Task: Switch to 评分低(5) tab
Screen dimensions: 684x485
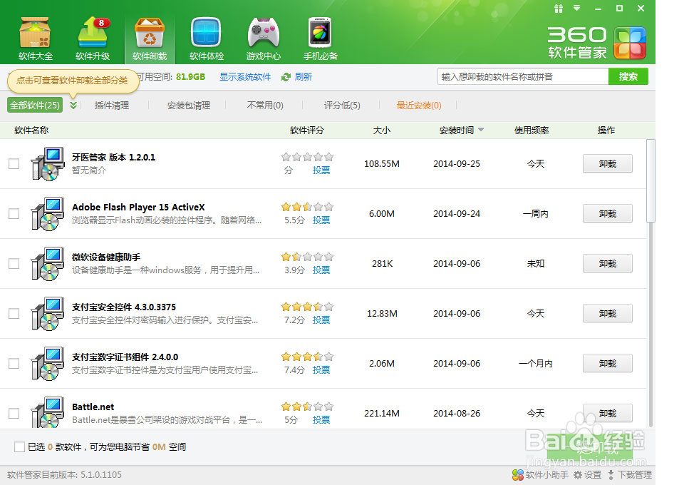Action: pos(342,106)
